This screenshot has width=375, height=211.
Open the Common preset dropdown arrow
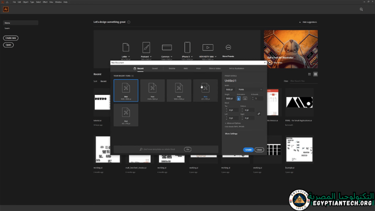[x=171, y=57]
